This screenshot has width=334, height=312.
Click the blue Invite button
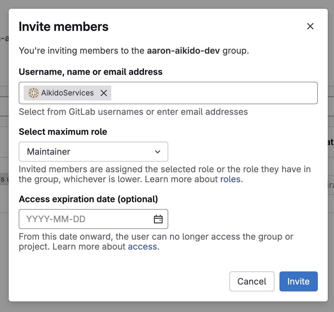[298, 281]
